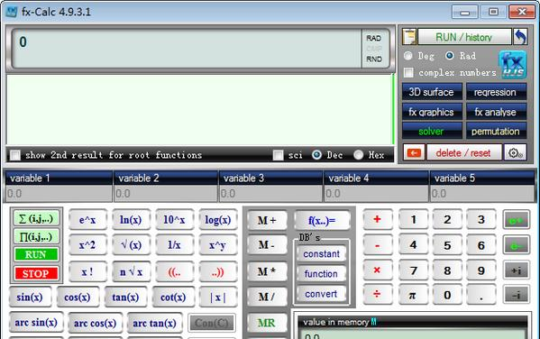Insert the π constant key

click(x=413, y=295)
